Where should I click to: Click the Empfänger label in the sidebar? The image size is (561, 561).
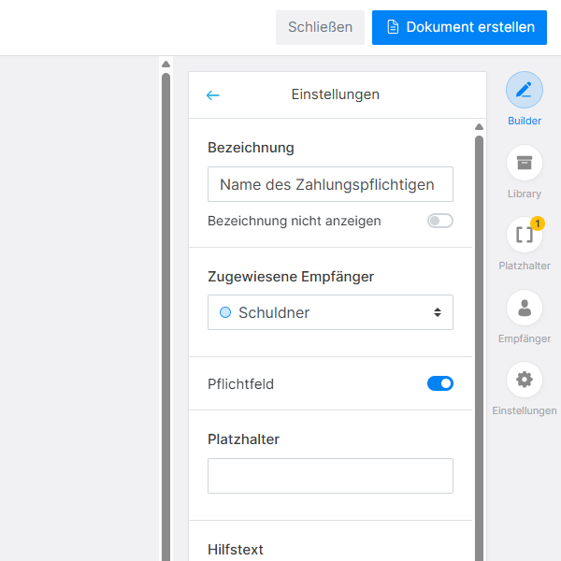525,338
